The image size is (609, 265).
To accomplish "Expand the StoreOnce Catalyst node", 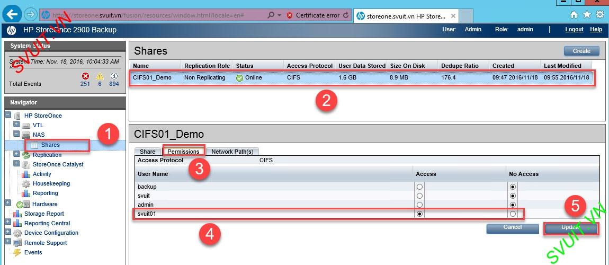I will pos(16,163).
